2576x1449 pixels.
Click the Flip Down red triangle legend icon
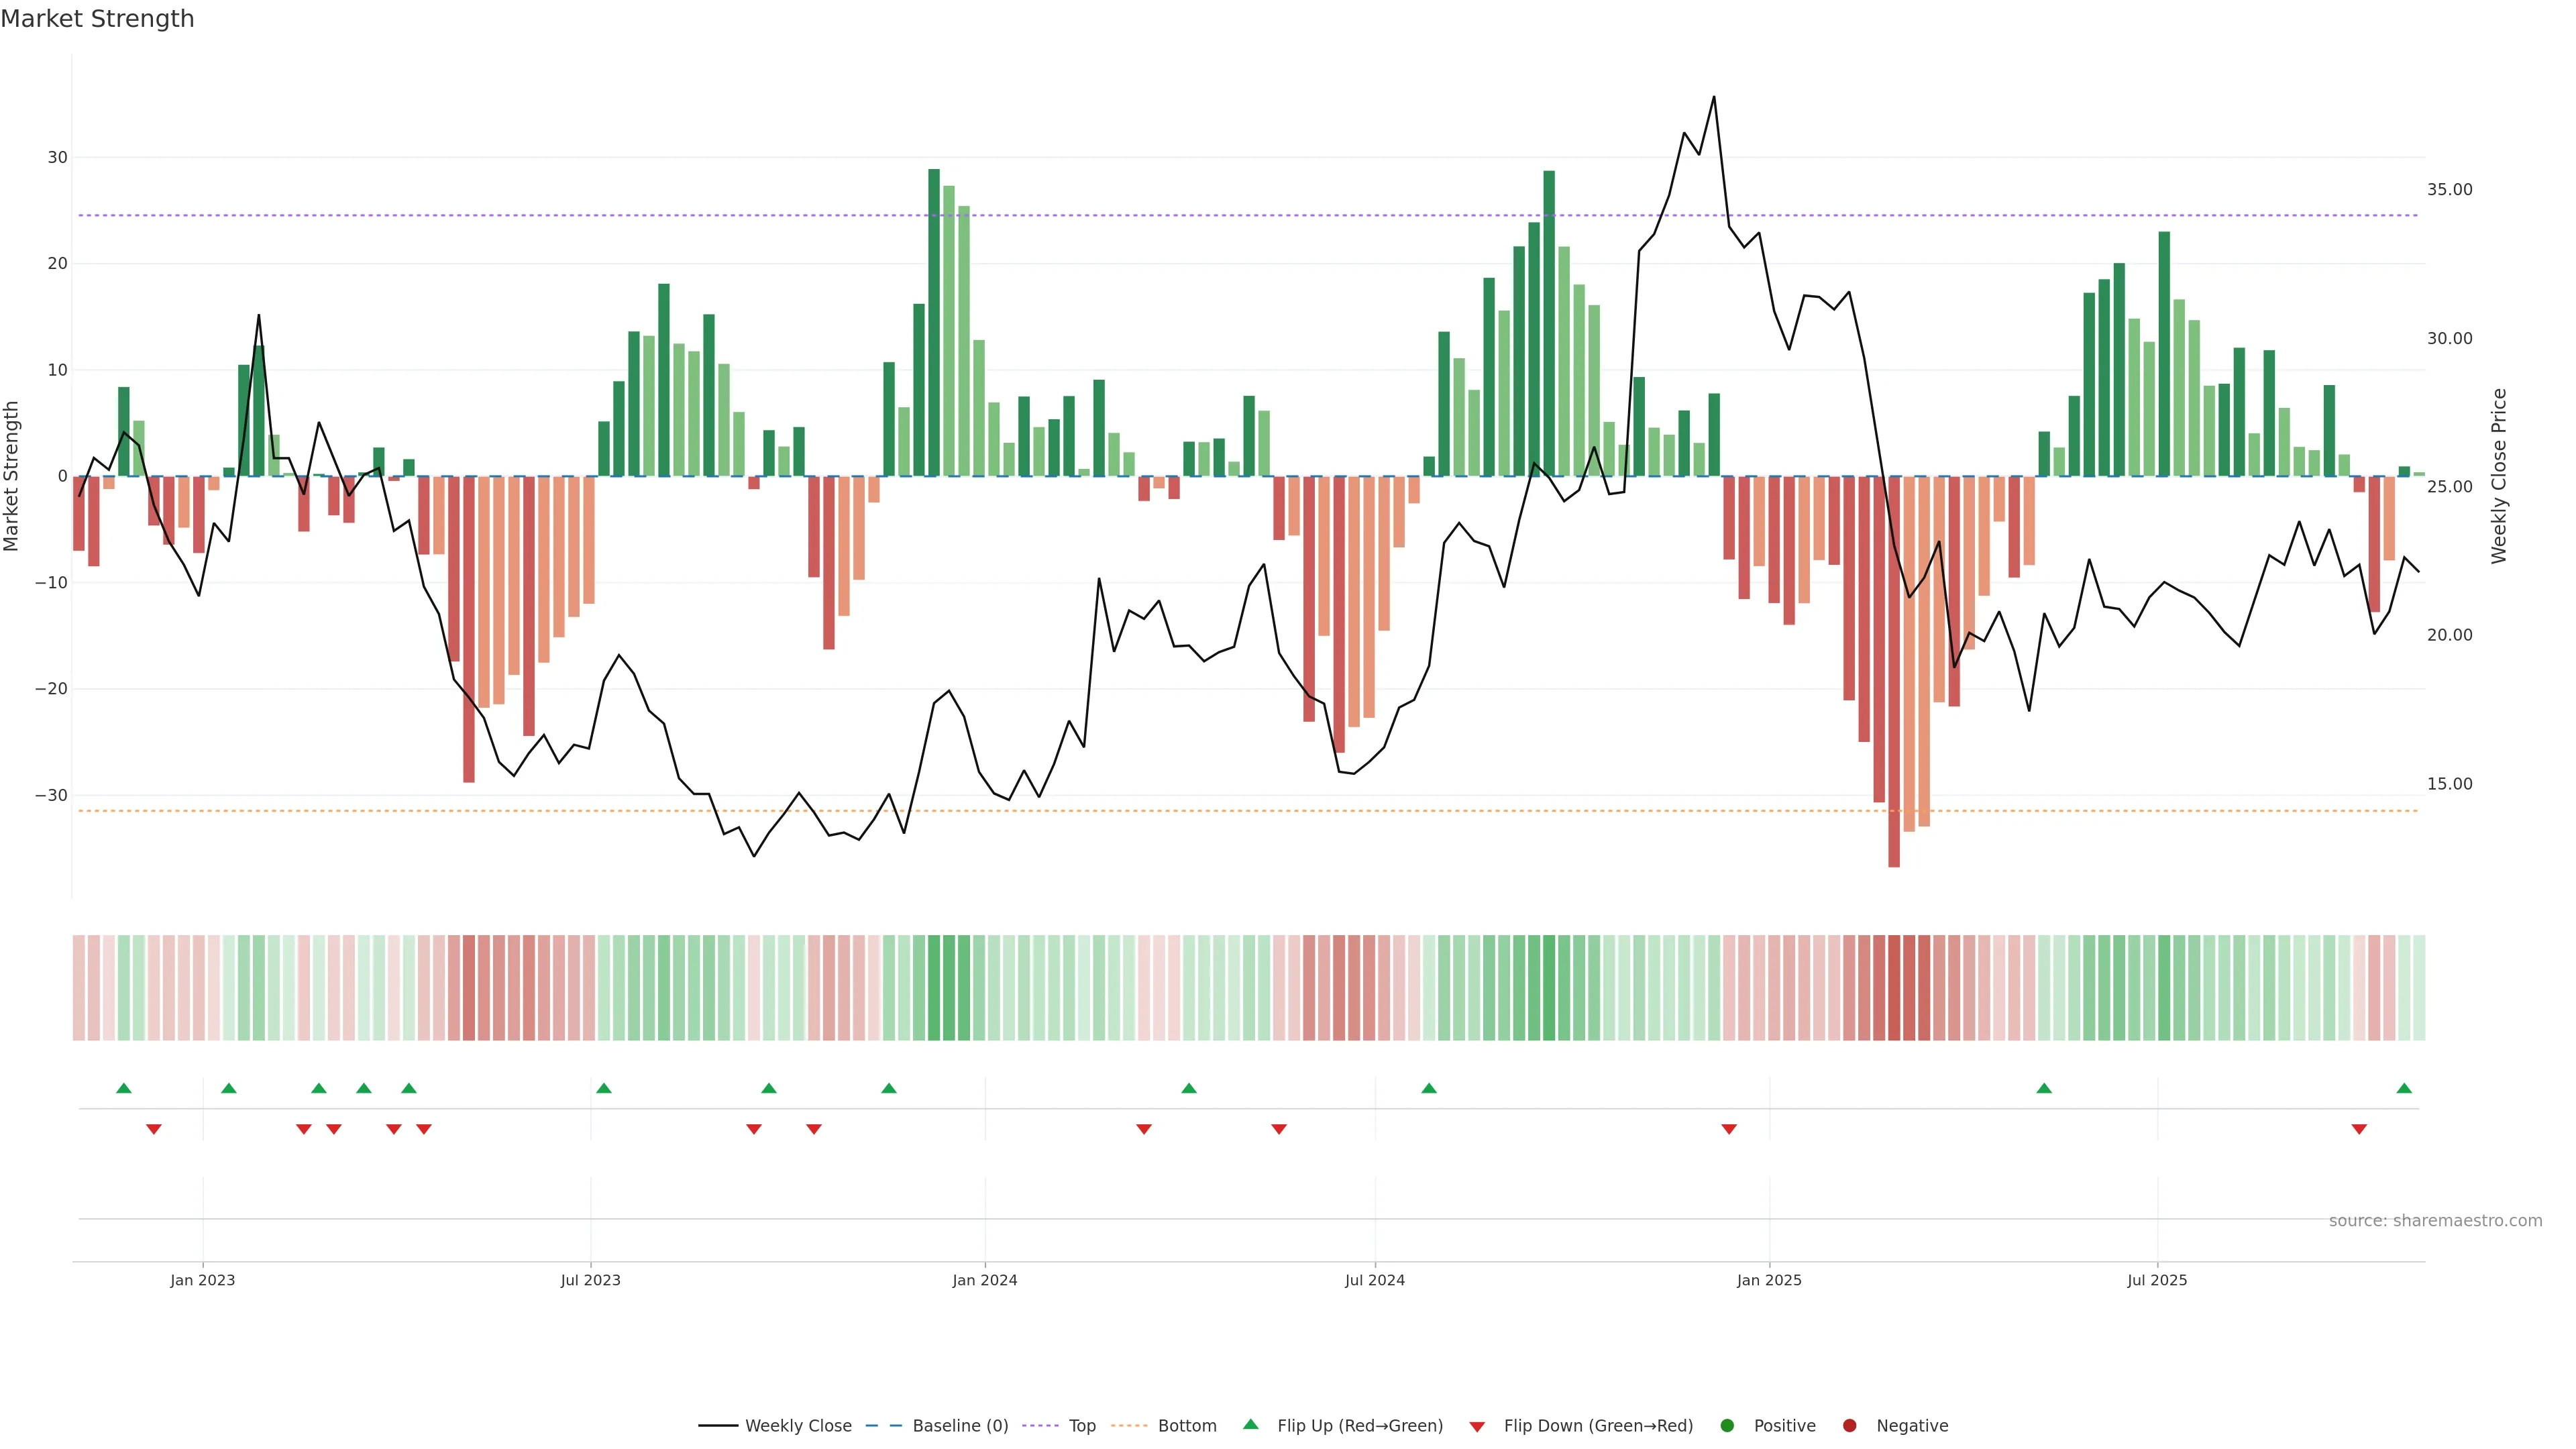[x=1477, y=1426]
